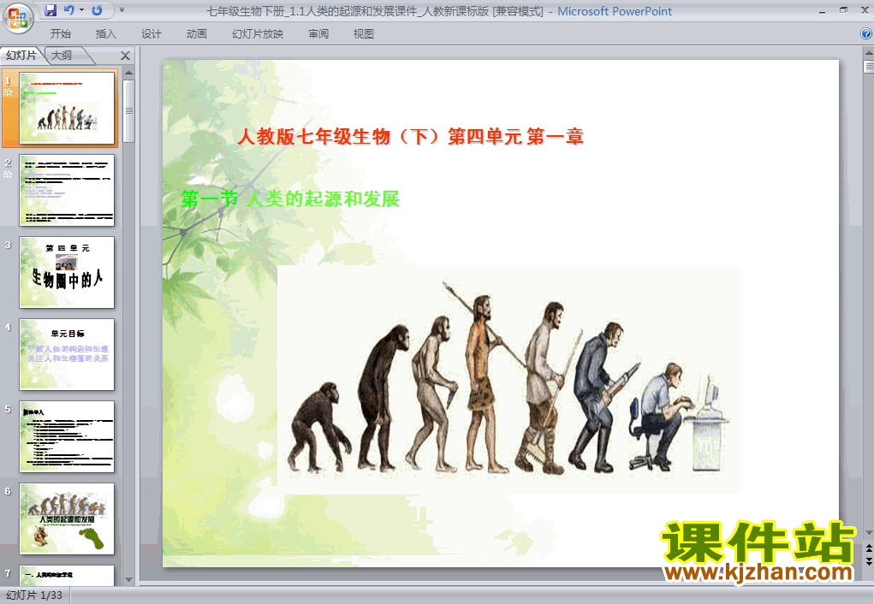874x604 pixels.
Task: Open the 视图 ribbon tab
Action: (x=364, y=34)
